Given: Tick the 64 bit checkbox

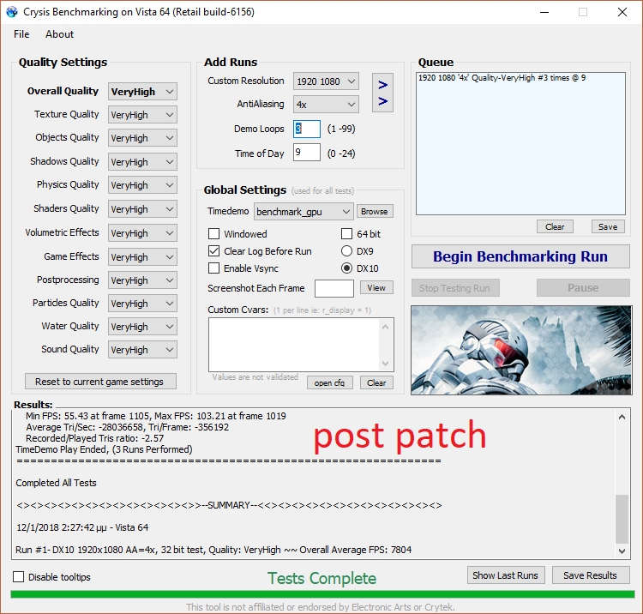Looking at the screenshot, I should (347, 234).
